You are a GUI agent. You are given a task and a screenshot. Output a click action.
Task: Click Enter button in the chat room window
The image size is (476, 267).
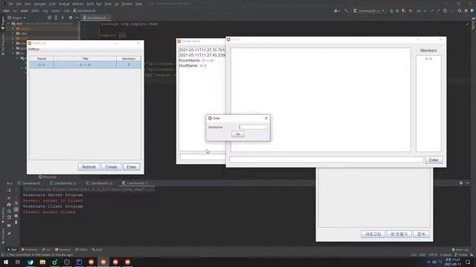coord(434,160)
